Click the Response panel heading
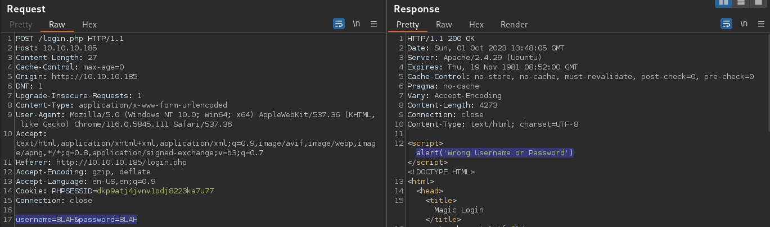 (417, 8)
